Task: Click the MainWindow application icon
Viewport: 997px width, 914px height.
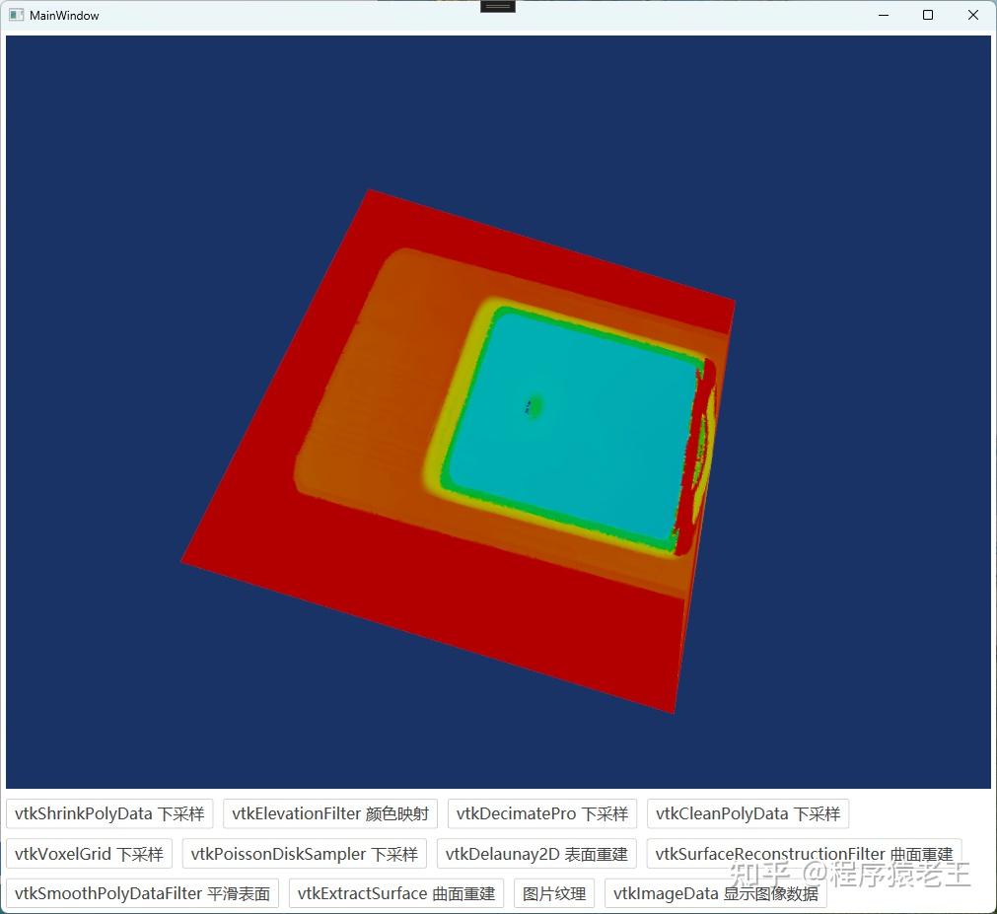Action: pyautogui.click(x=16, y=15)
